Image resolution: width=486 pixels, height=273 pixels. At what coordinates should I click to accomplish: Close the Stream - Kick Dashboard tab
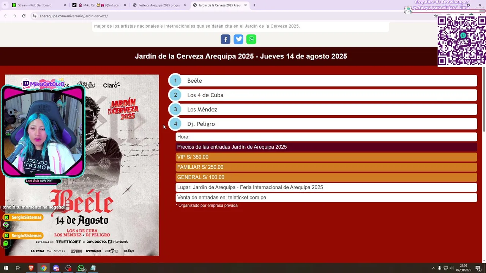click(x=65, y=5)
